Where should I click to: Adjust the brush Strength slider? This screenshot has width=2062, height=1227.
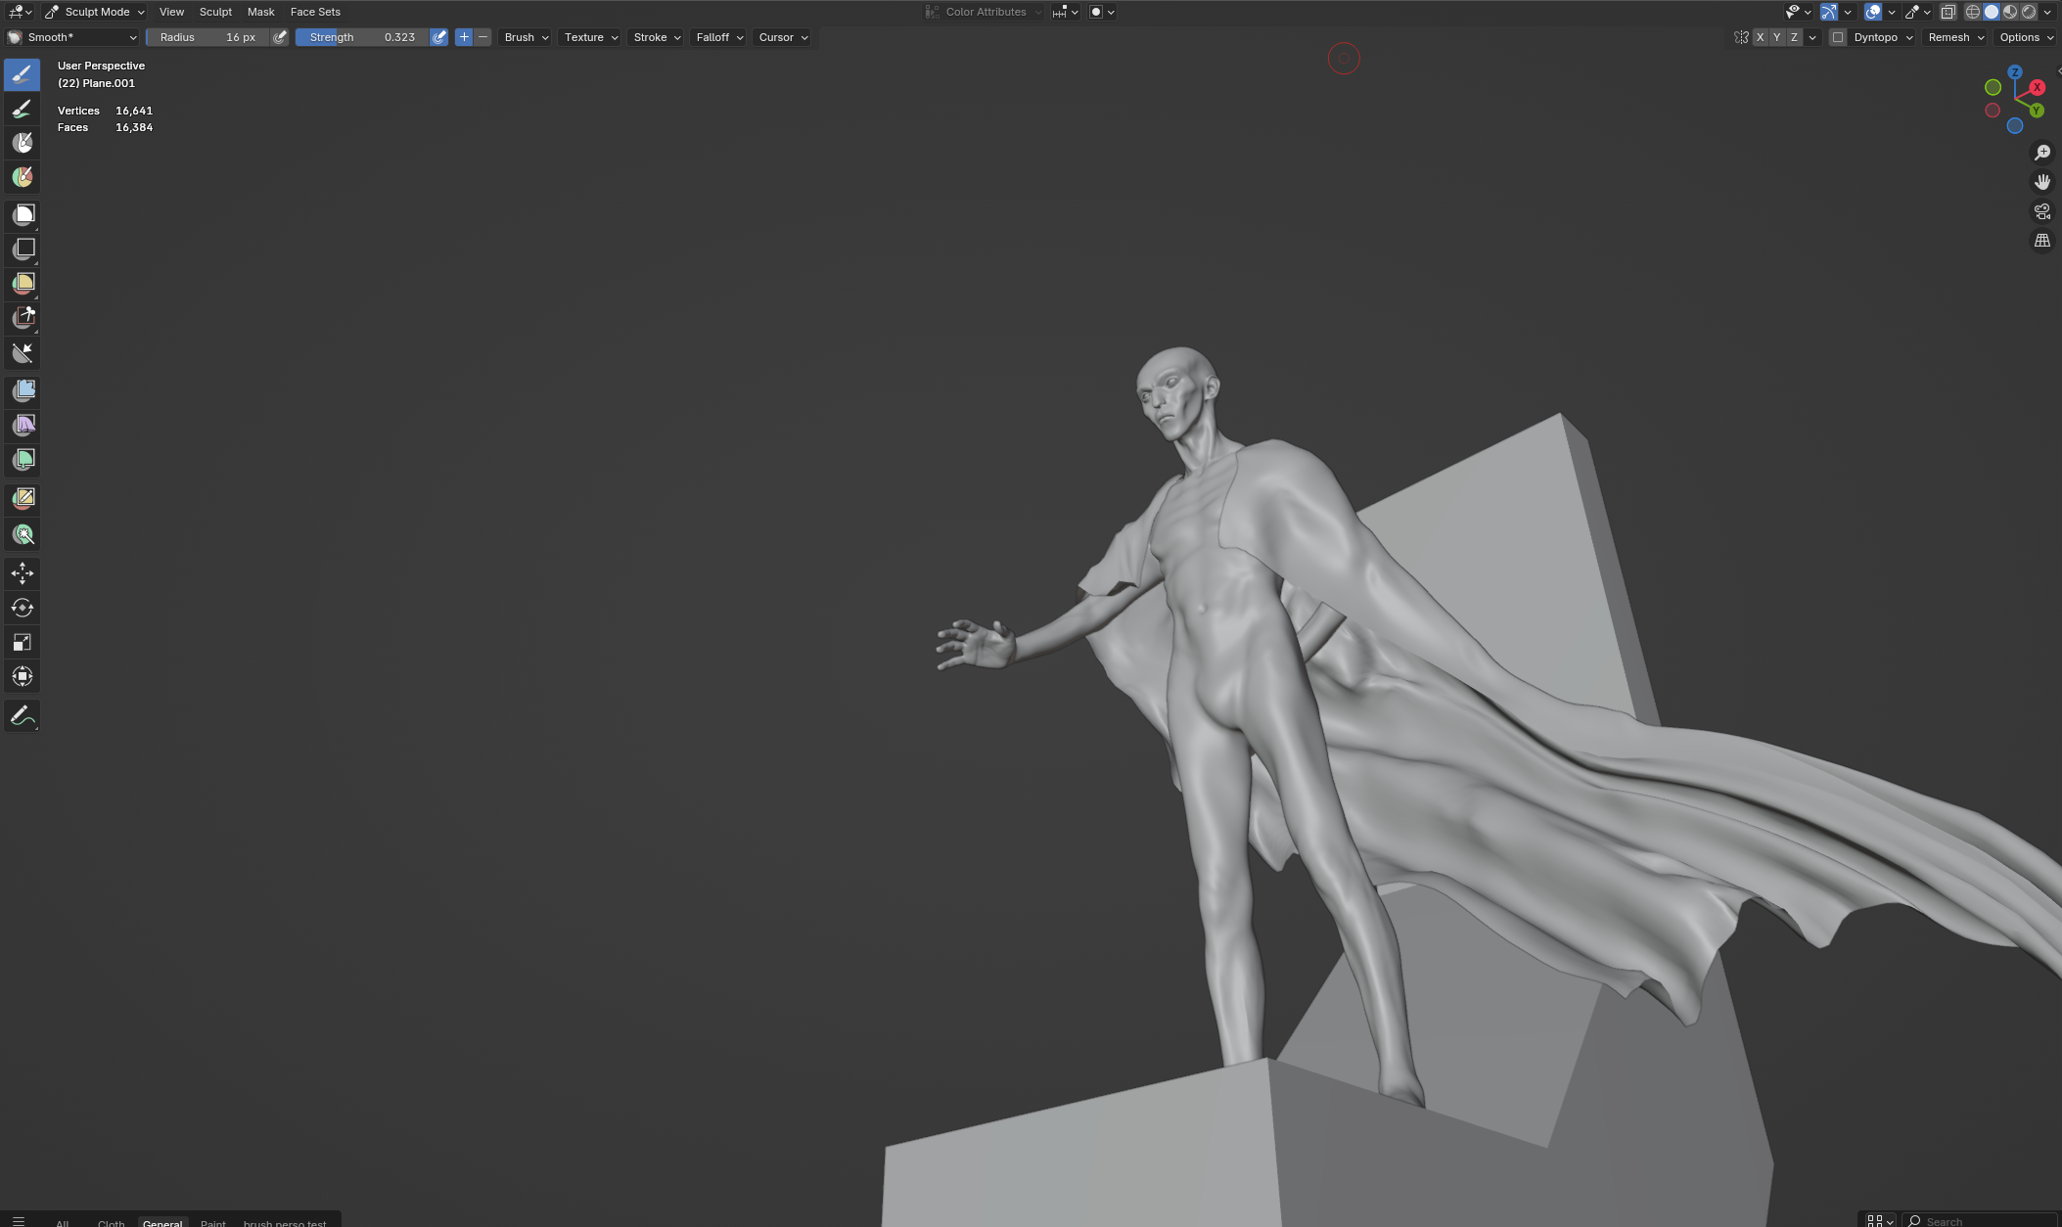click(362, 37)
